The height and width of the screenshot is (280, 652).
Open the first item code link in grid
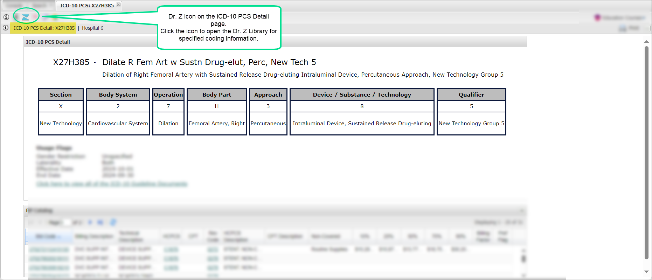[x=49, y=250]
